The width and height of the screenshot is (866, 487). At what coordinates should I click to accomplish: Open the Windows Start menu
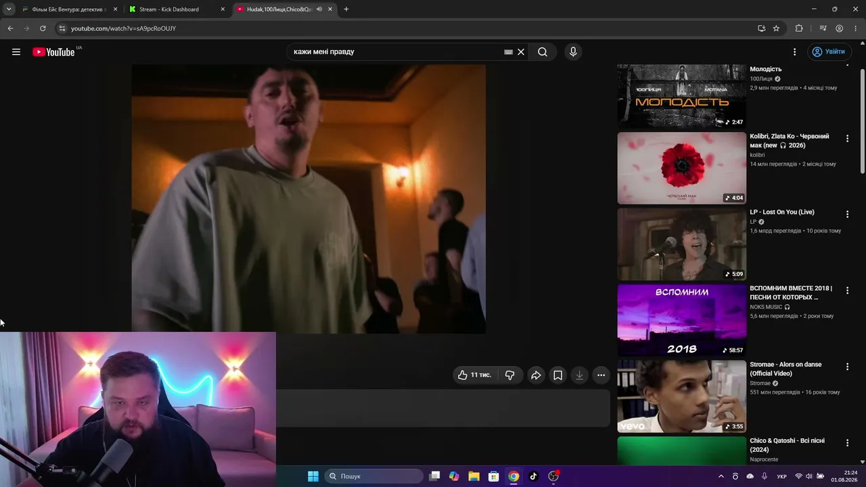coord(313,476)
